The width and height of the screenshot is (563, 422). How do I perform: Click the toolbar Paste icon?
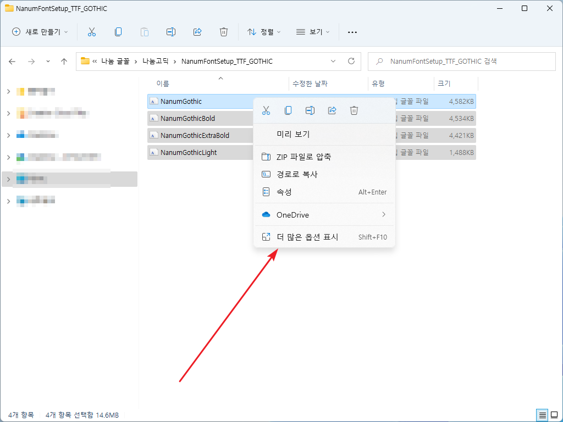tap(145, 32)
